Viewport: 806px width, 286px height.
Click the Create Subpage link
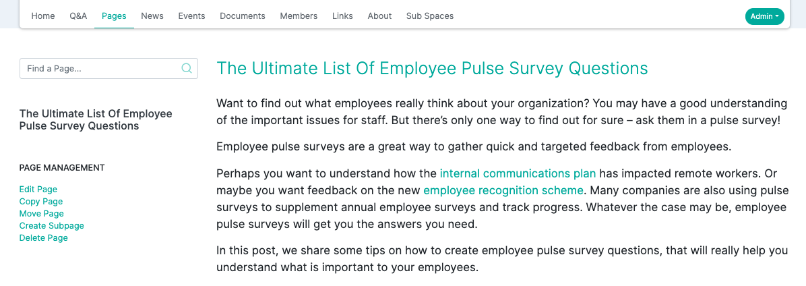pyautogui.click(x=51, y=226)
